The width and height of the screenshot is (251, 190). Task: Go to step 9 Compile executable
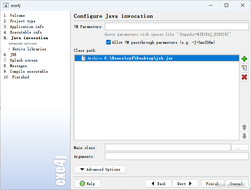coord(26,71)
